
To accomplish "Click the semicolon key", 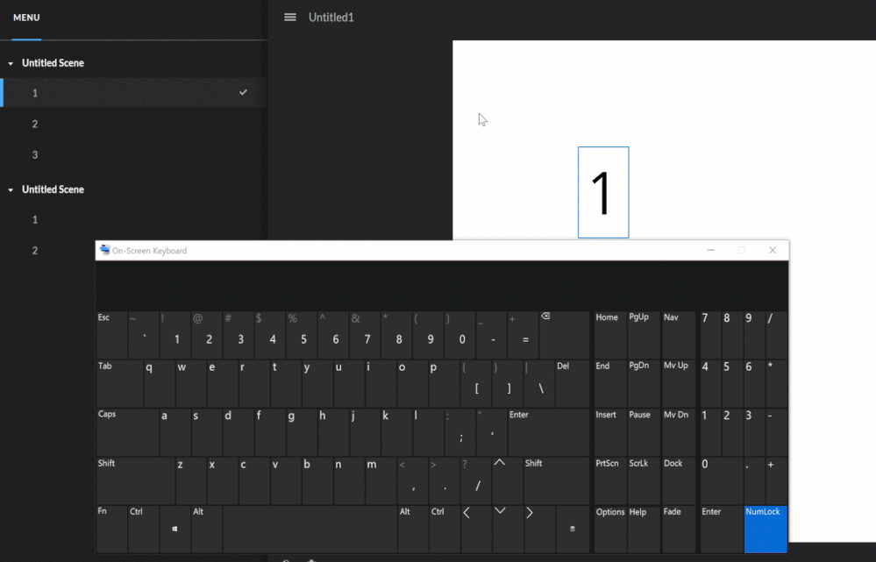I will click(x=460, y=432).
